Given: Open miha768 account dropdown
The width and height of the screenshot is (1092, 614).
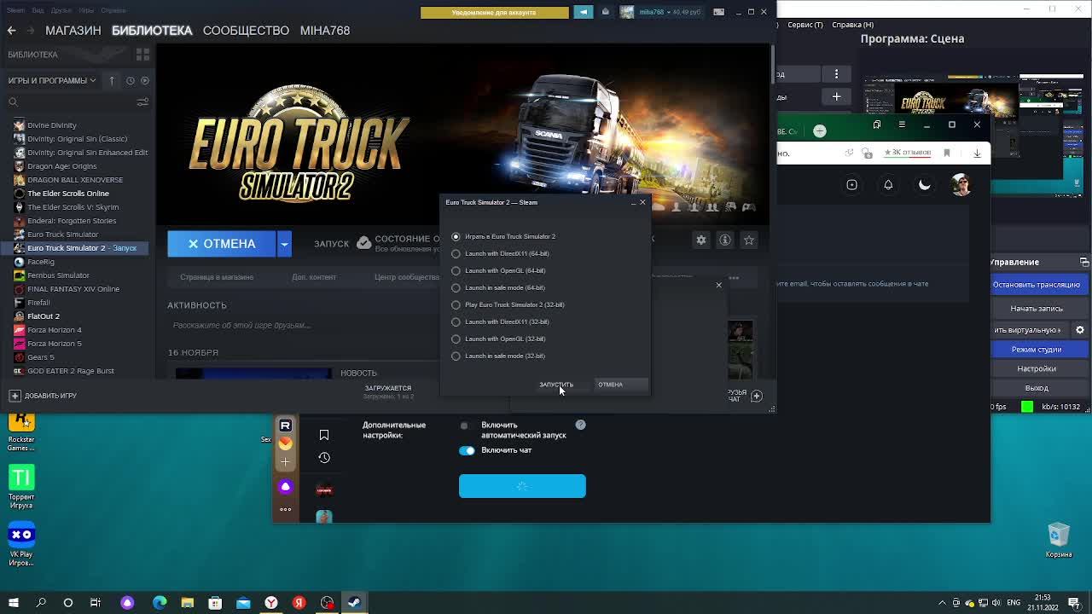Looking at the screenshot, I should (653, 12).
